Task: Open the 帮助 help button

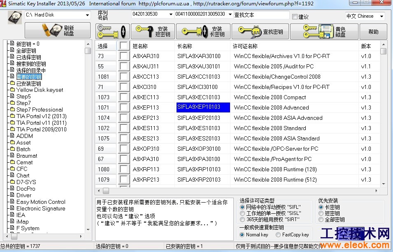Action: 373,32
